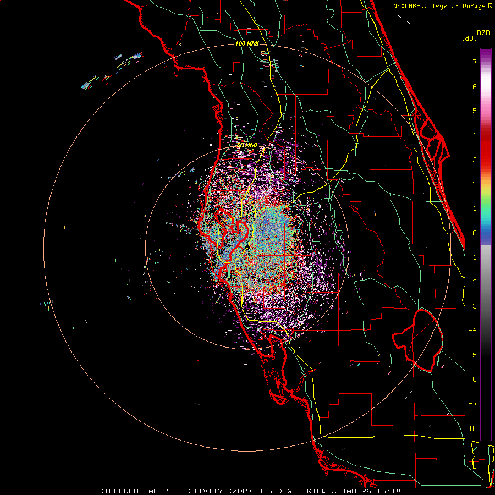Click the differential reflectivity color scale bar
Viewport: 495px width, 495px height.
tap(486, 244)
